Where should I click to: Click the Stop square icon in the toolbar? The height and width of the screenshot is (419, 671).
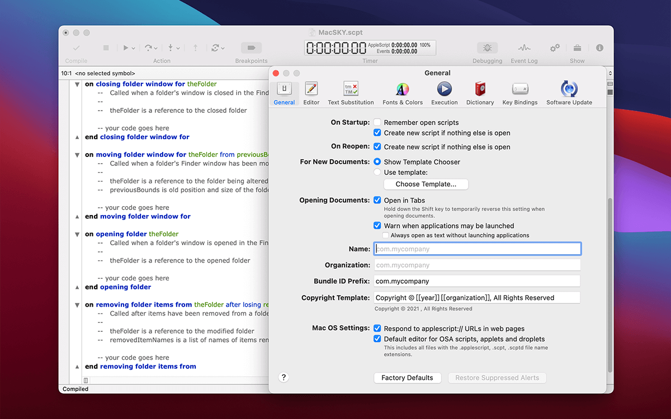(106, 48)
